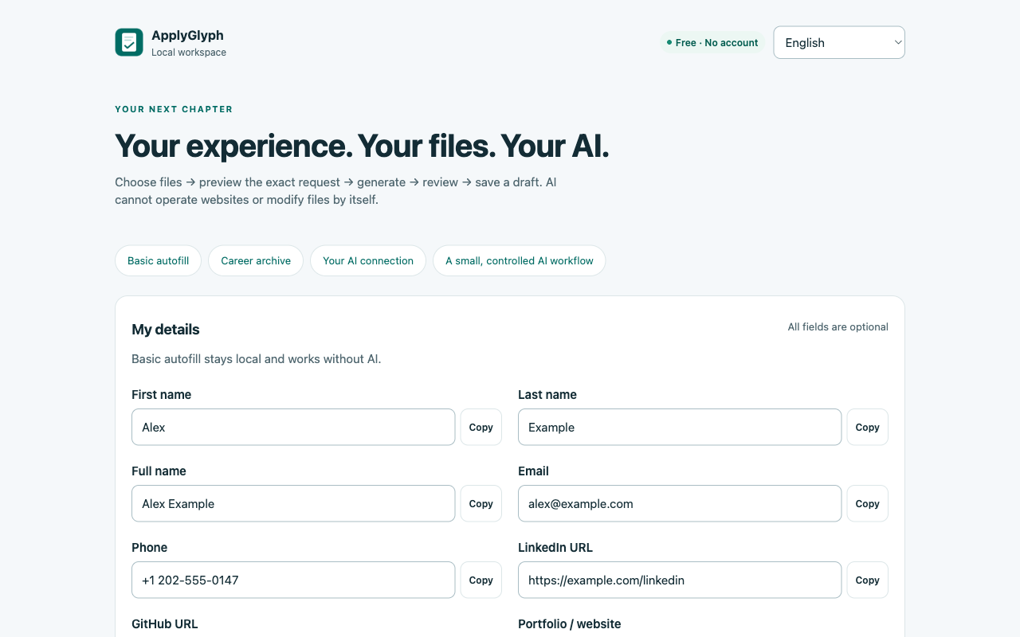Screen dimensions: 1020x637
Task: Click the YOUR NEXT CHAPTER label
Action: [174, 109]
